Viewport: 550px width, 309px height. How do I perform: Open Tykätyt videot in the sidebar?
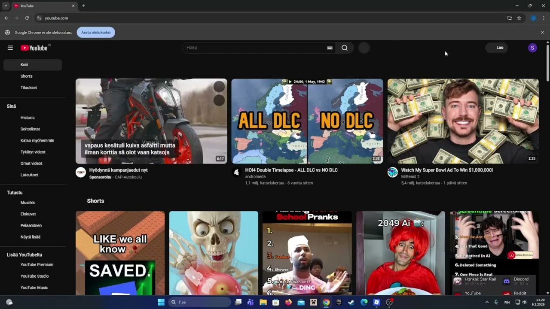[33, 152]
